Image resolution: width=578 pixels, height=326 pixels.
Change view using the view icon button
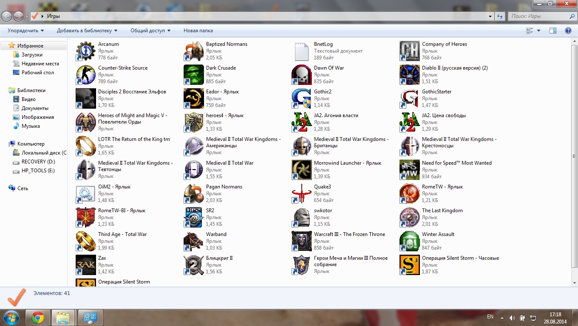point(530,31)
